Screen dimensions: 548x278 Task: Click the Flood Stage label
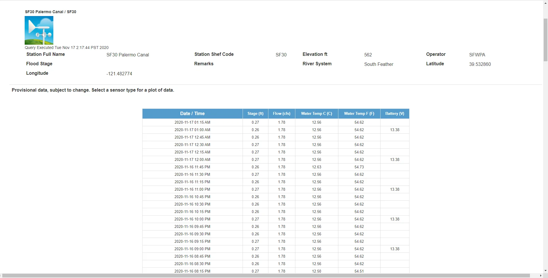click(x=39, y=64)
